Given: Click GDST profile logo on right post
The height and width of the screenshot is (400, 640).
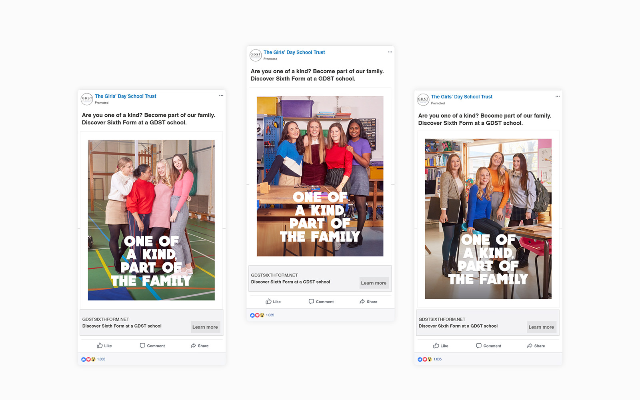Looking at the screenshot, I should [423, 99].
